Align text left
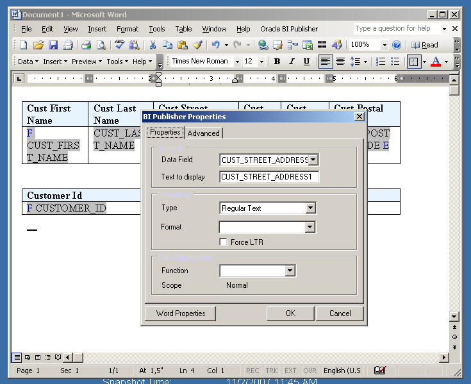Screen dimensions: 471x384 326,62
